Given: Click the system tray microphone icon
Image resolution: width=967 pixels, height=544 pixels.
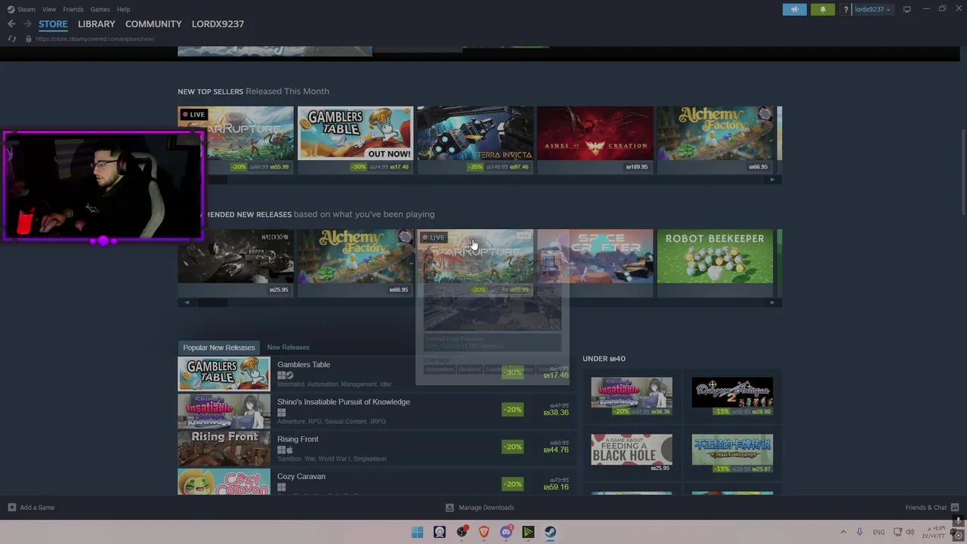Looking at the screenshot, I should [x=860, y=532].
